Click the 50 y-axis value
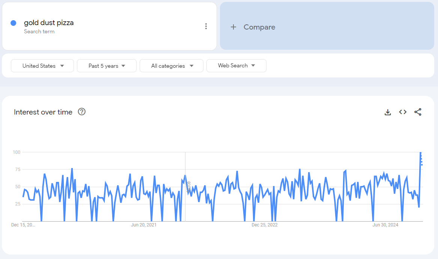Image resolution: width=438 pixels, height=259 pixels. 18,187
